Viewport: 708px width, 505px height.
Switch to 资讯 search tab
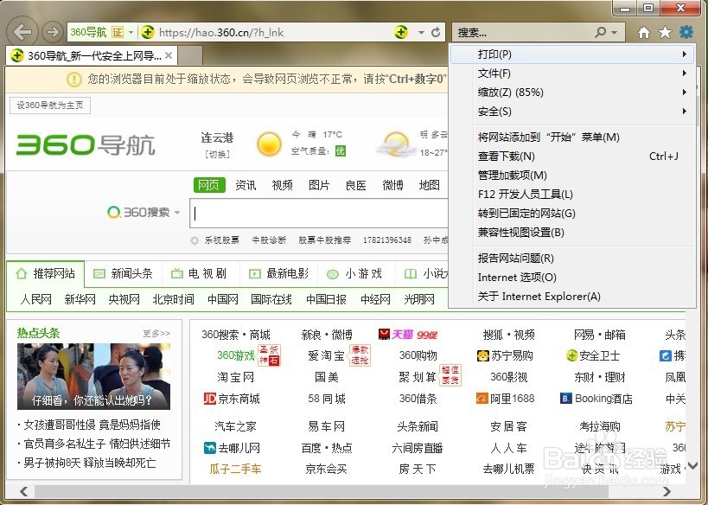coord(246,185)
